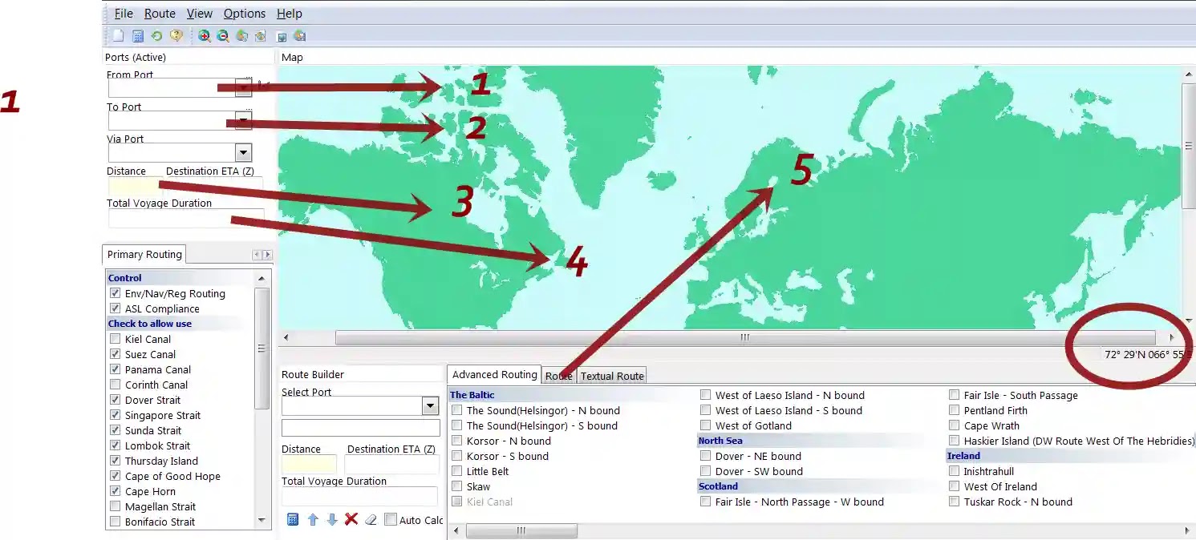The width and height of the screenshot is (1196, 540).
Task: Move port down with blue down arrow
Action: tap(331, 519)
